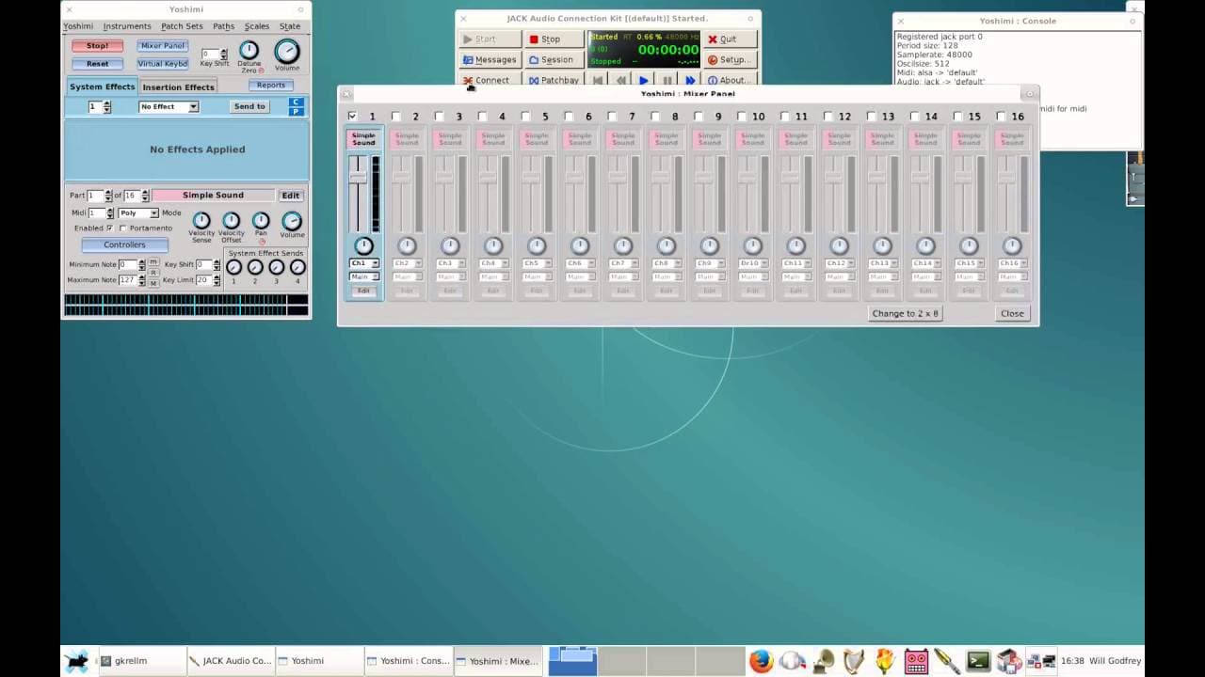The image size is (1205, 677).
Task: Open the Scales menu
Action: [257, 26]
